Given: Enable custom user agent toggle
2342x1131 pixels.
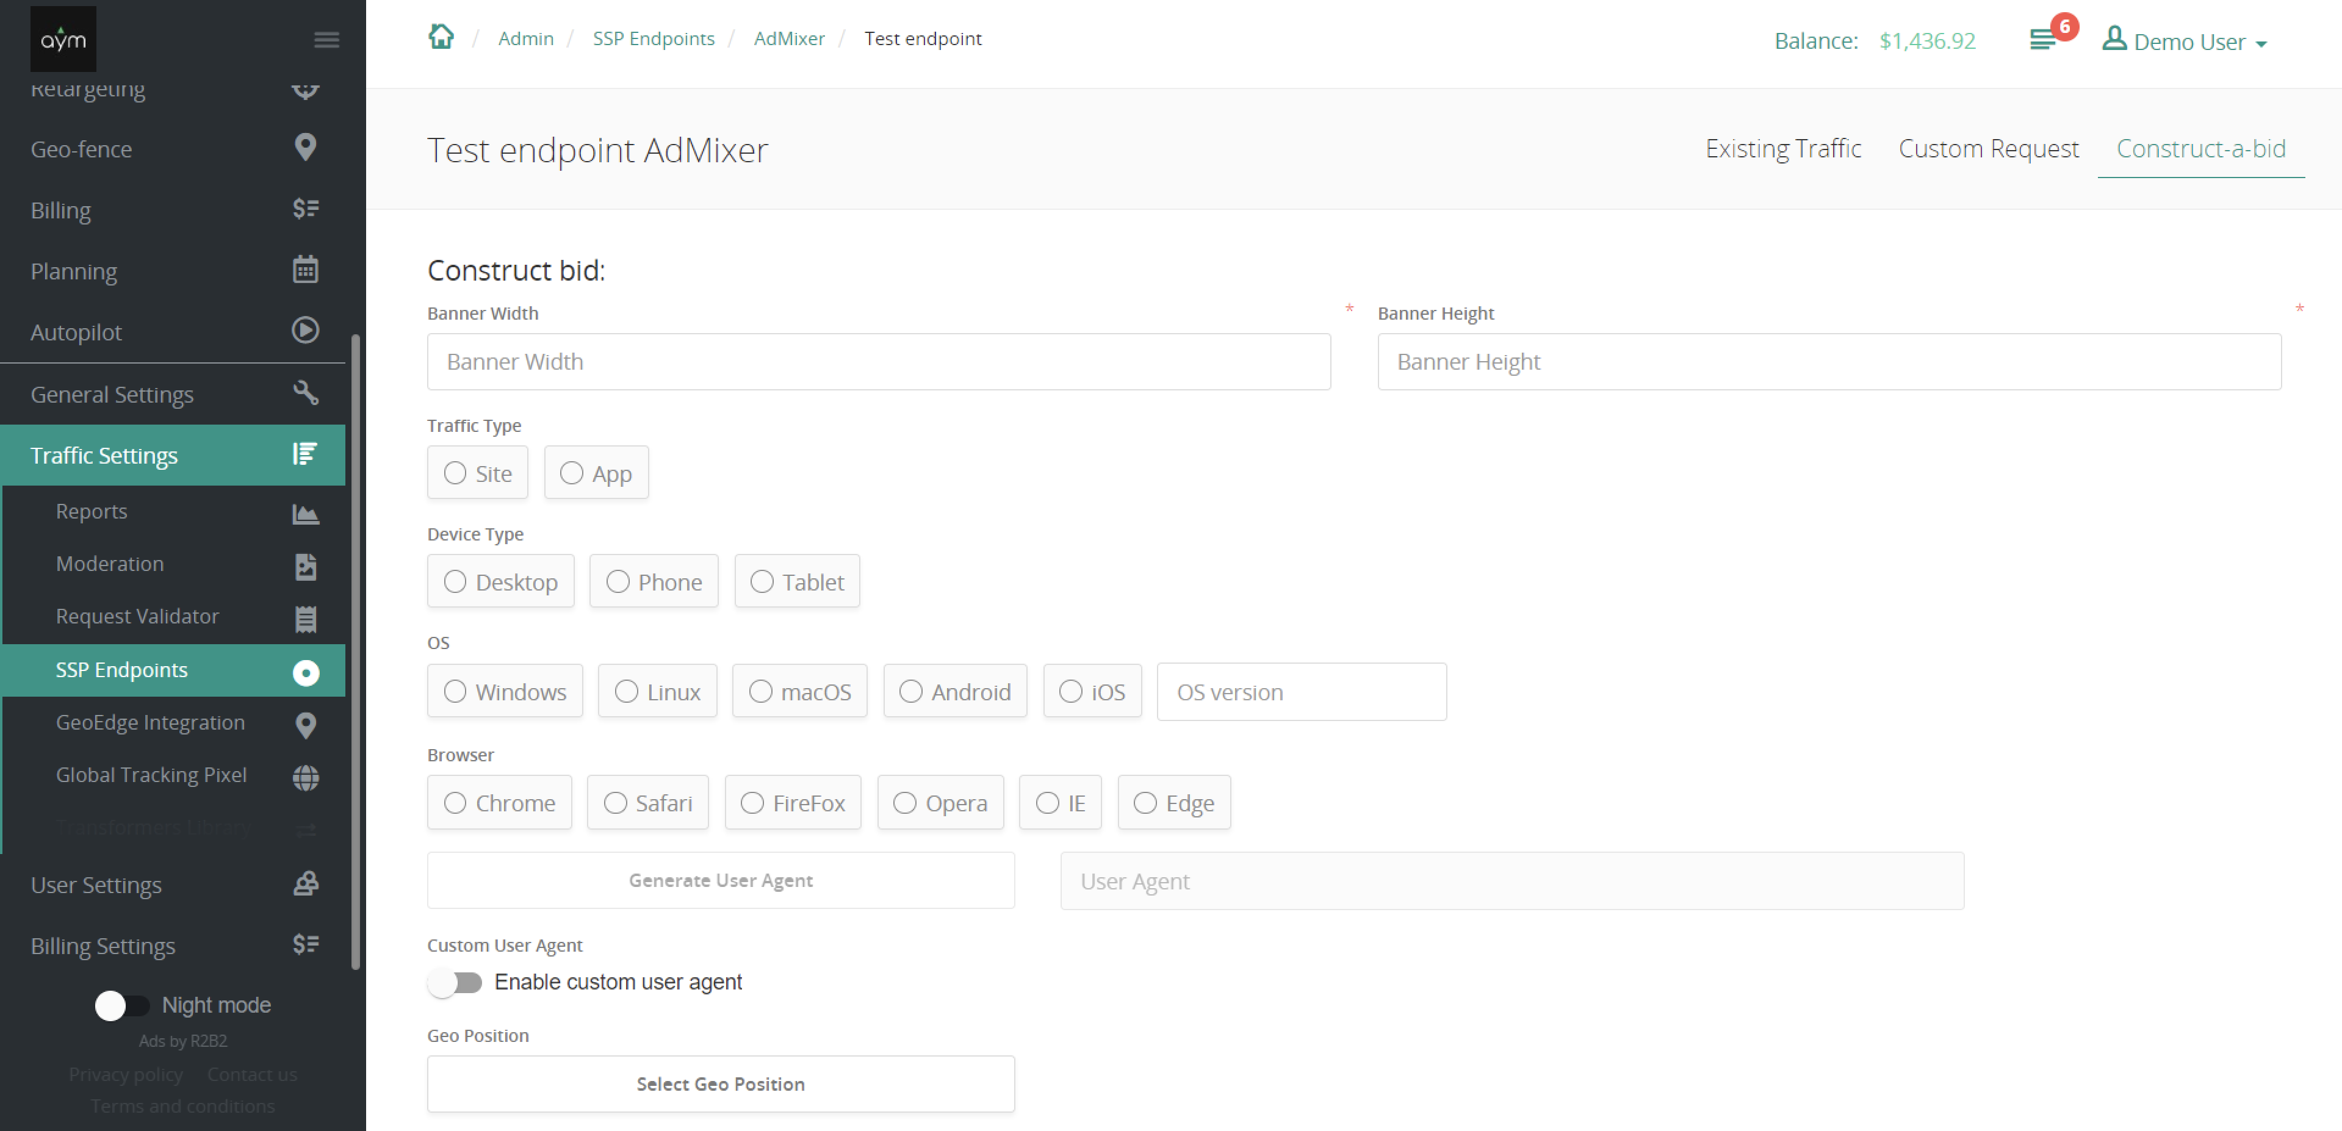Looking at the screenshot, I should 455,983.
